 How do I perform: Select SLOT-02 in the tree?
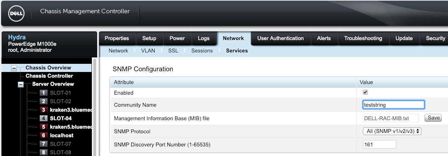[61, 101]
